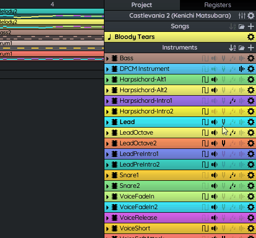The height and width of the screenshot is (238, 256).
Task: Sort instruments alphabetically
Action: [x=233, y=48]
